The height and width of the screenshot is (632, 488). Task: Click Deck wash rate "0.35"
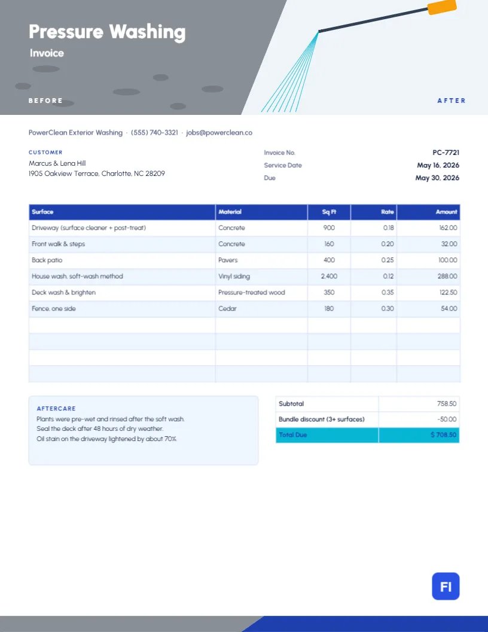pos(388,292)
